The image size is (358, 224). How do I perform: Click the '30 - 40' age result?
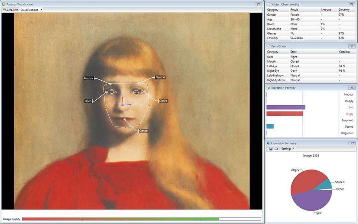pyautogui.click(x=295, y=19)
